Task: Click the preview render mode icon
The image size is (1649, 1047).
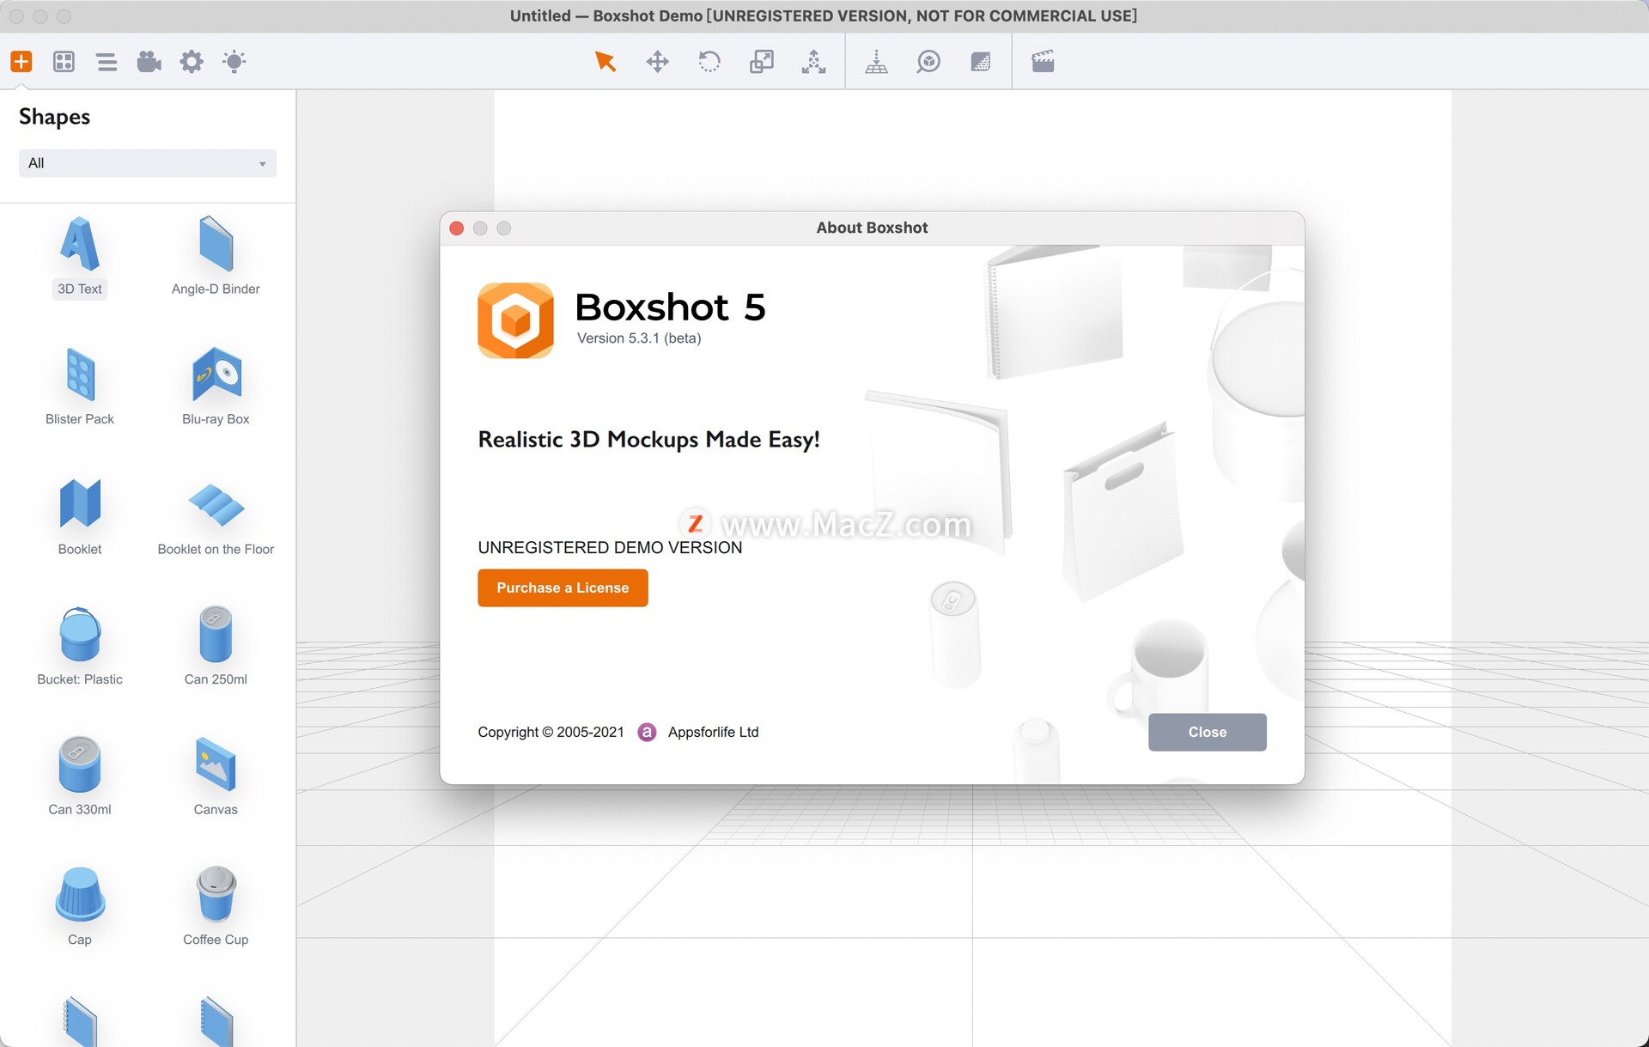Action: pyautogui.click(x=928, y=61)
